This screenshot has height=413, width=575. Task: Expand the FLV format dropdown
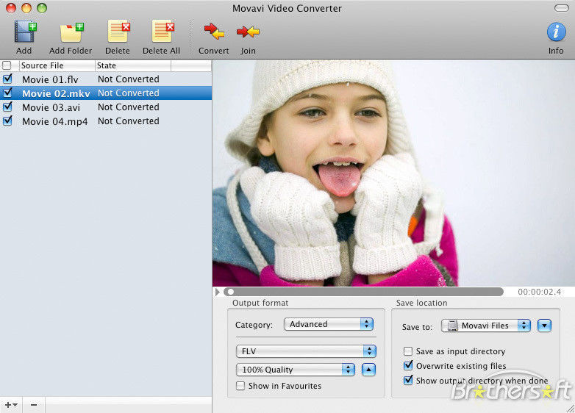coord(305,351)
